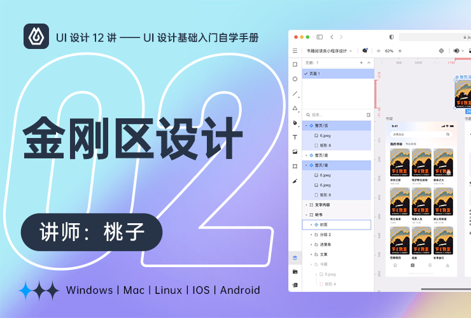Open the assets folder panel icon
This screenshot has height=318, width=471.
pos(295,272)
